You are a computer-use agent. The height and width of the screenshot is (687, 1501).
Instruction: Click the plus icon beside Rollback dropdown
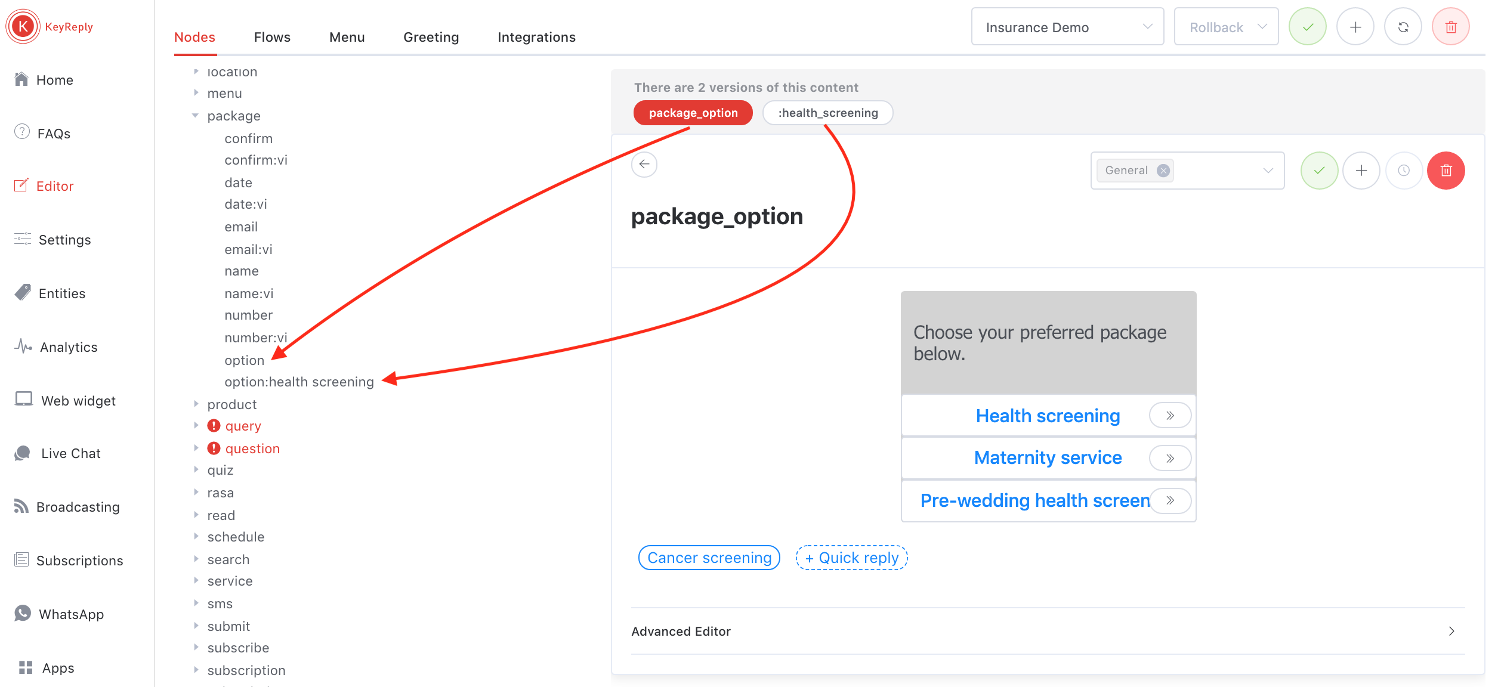pos(1355,27)
